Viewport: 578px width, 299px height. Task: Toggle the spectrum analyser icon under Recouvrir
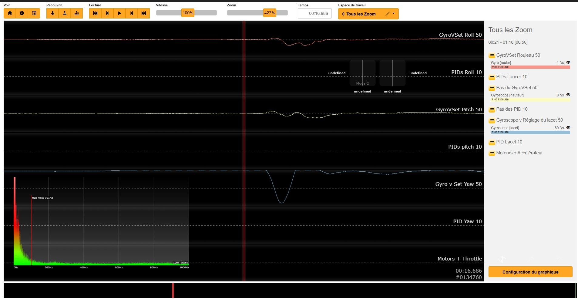coord(77,13)
